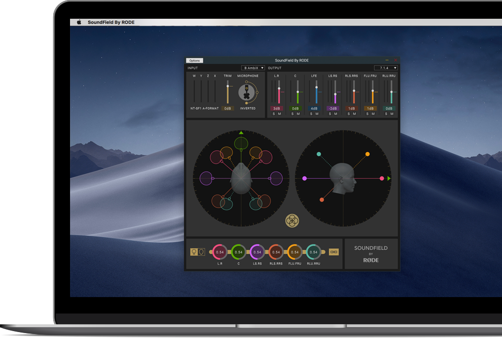Adjust the RLU.RRU output level fader
502x338 pixels.
click(391, 92)
